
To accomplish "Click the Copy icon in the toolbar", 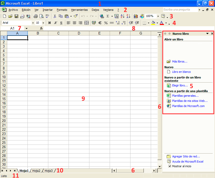I will [x=61, y=16].
